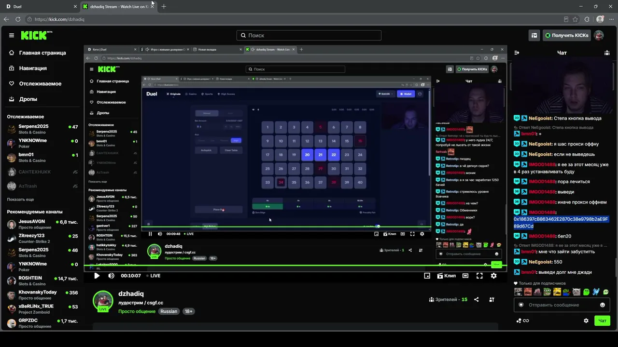Play the stream video
Screen dimensions: 618x347
(x=97, y=276)
